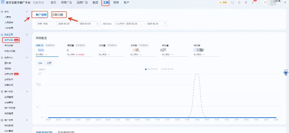Screen dimensions: 289x133
Task: Toggle the 2025-02-25 legend series
Action: [151, 69]
